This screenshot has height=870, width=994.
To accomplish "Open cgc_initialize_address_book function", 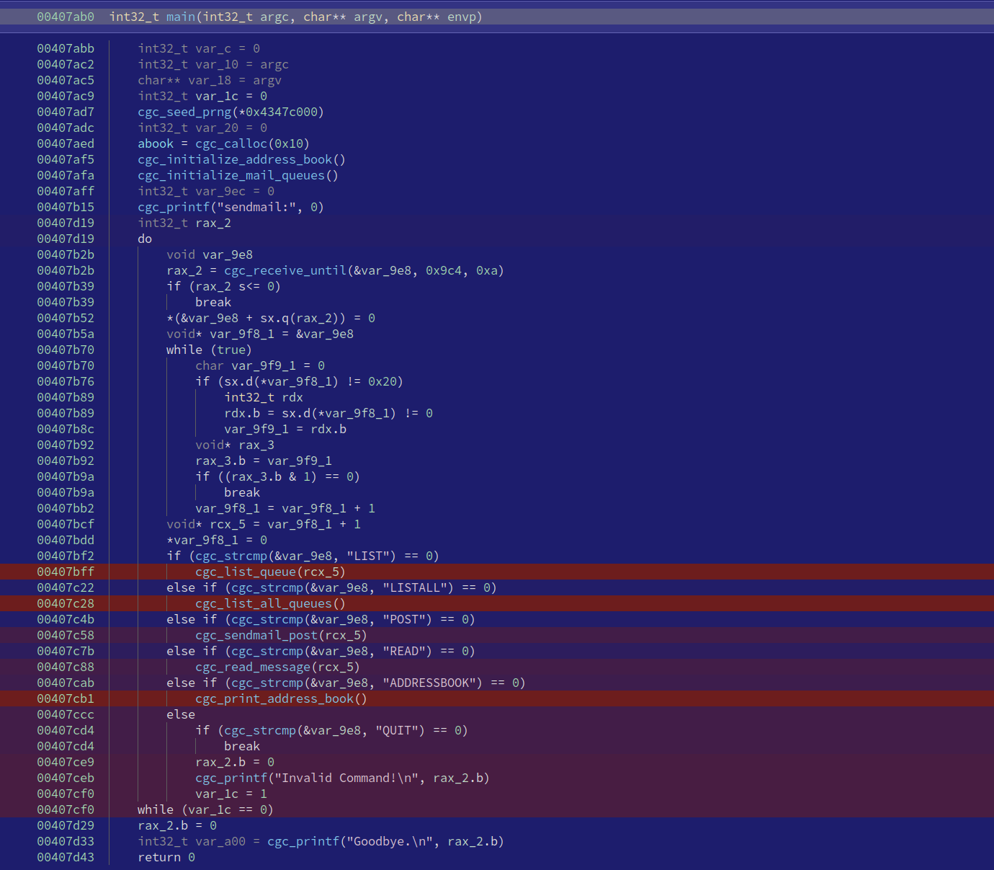I will click(x=235, y=159).
